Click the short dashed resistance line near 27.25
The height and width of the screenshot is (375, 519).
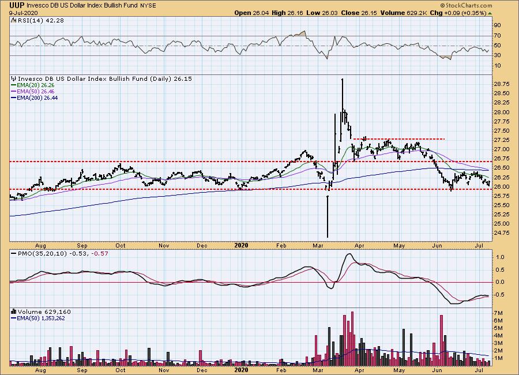pos(399,139)
